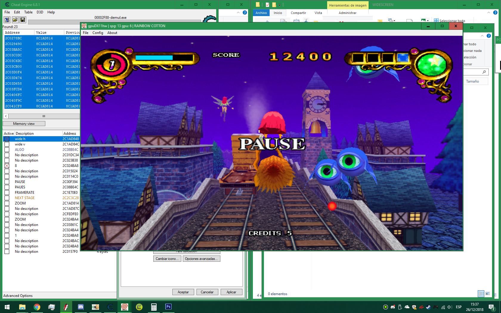501x313 pixels.
Task: Enable the PAUSE entry checkbox
Action: point(7,182)
